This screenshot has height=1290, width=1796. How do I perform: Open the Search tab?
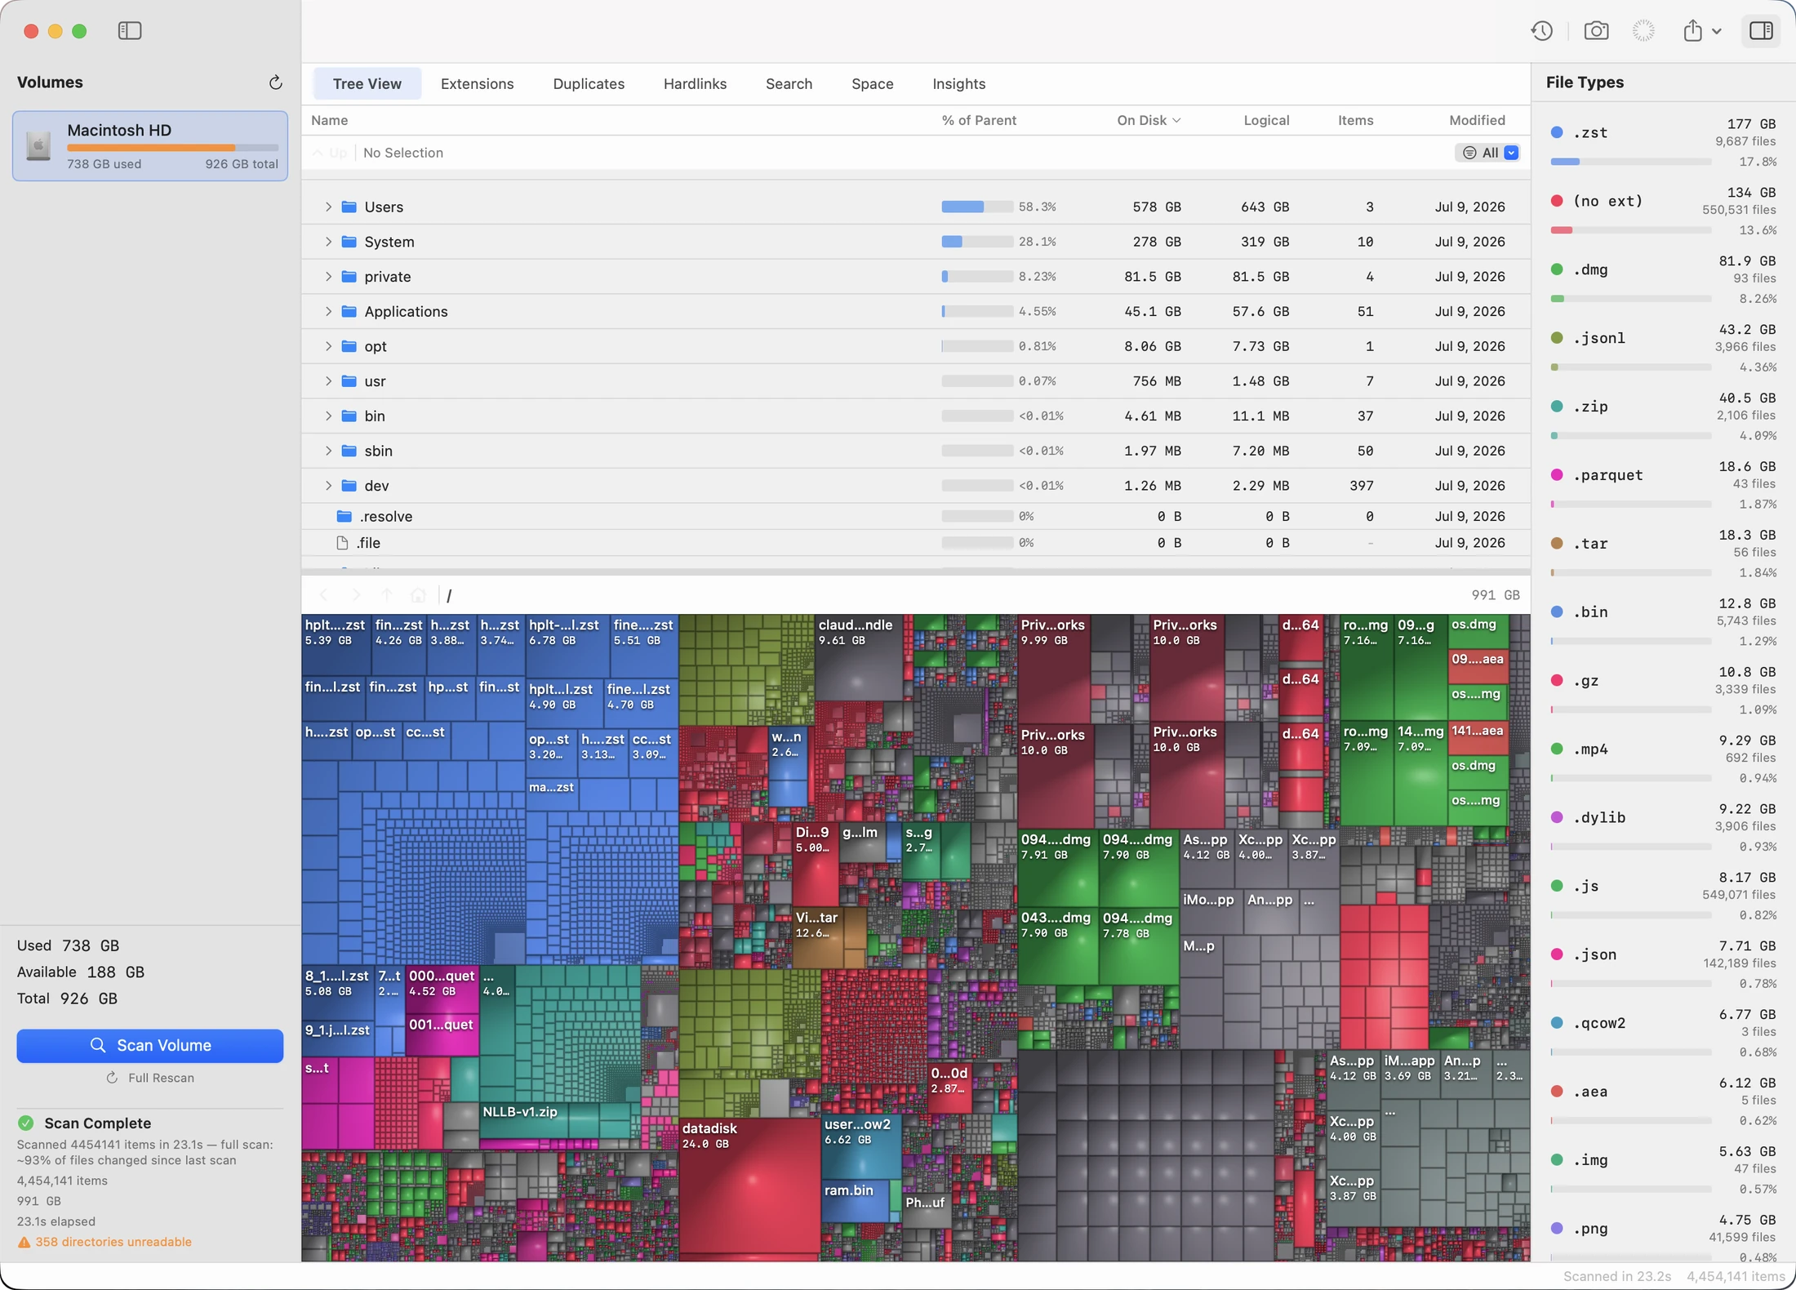789,83
